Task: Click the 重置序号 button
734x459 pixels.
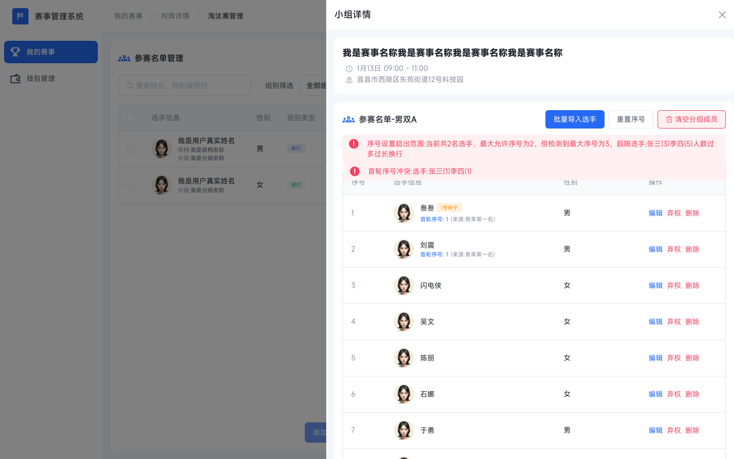Action: (631, 119)
